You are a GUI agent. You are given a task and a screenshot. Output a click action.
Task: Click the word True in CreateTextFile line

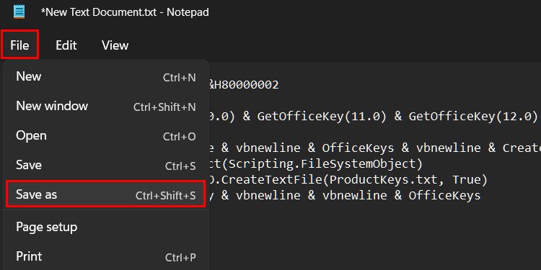click(x=467, y=180)
